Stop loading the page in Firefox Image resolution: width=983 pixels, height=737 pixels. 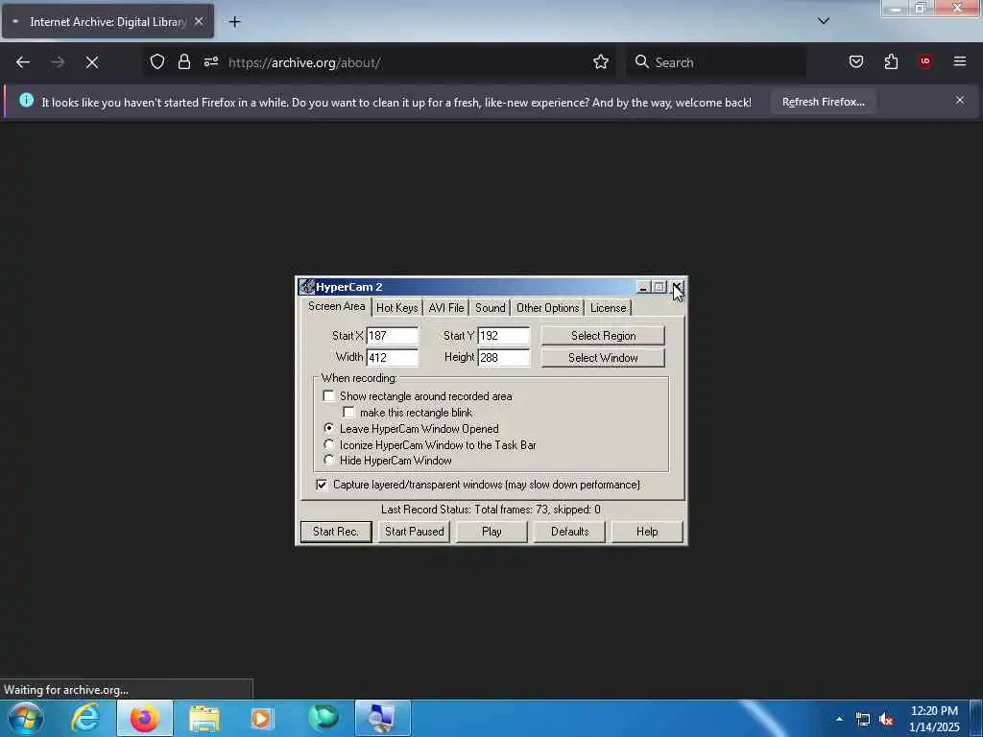click(92, 62)
